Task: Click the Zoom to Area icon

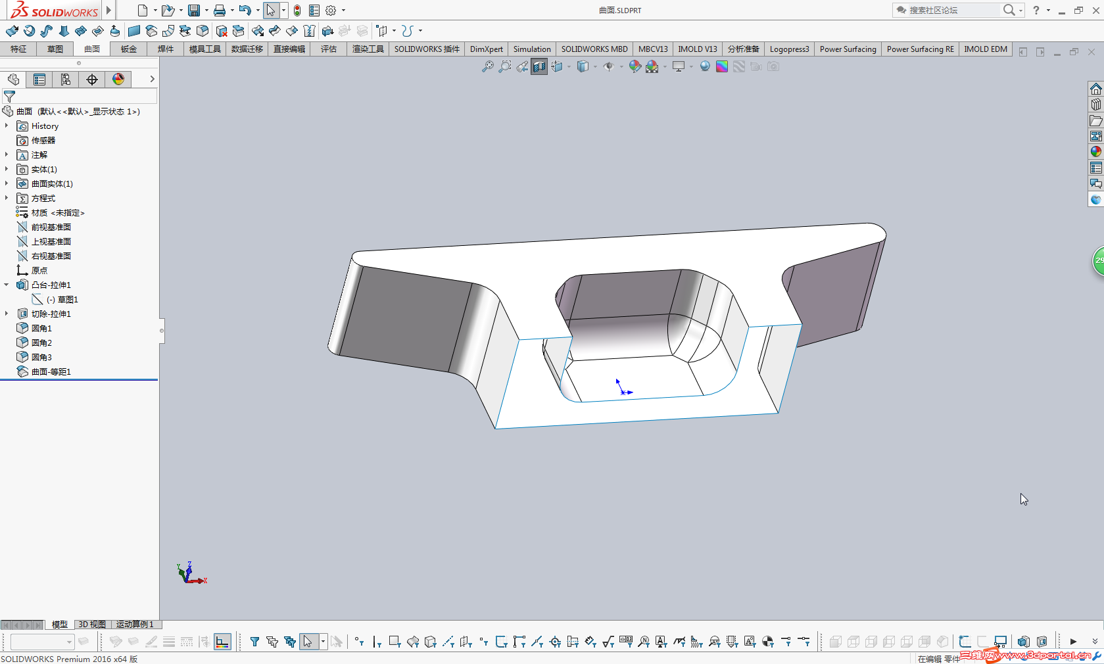Action: (504, 66)
